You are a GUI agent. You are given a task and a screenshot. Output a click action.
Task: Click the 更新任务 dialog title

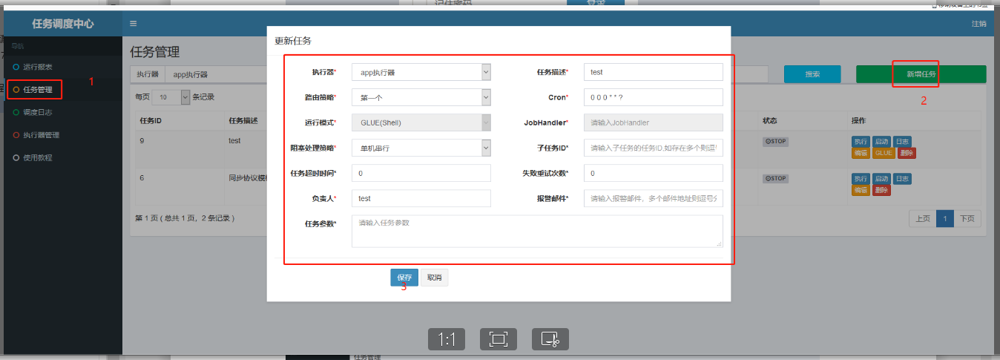(292, 40)
